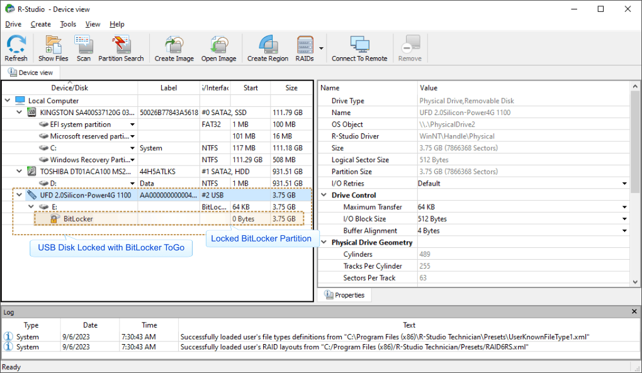This screenshot has height=373, width=642.
Task: Collapse the TOSHIBA drive node
Action: pos(20,171)
